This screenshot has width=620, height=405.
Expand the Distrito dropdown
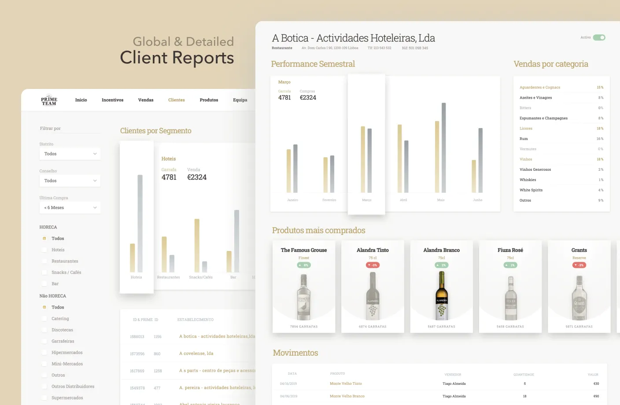(70, 154)
